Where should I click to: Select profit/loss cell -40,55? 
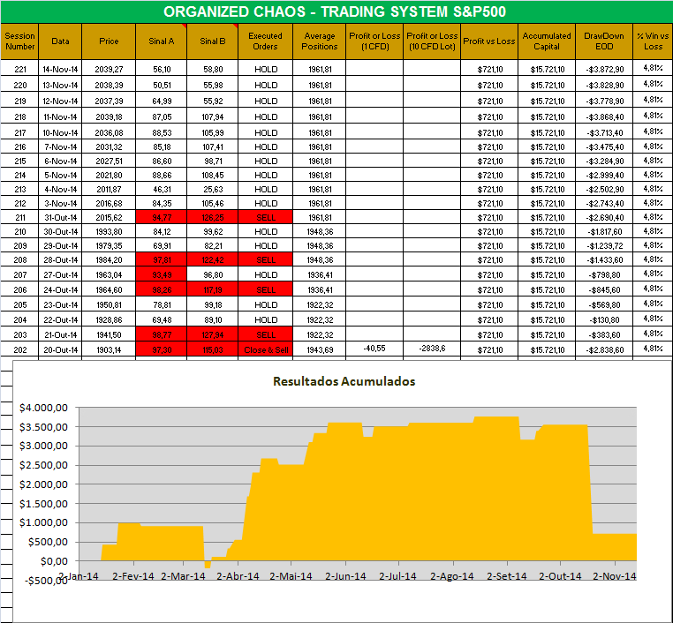[x=374, y=349]
